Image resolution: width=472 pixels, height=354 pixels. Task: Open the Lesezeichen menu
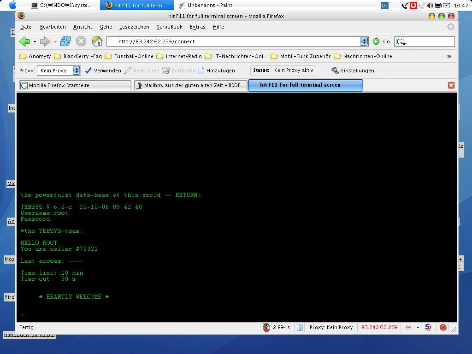click(x=134, y=27)
